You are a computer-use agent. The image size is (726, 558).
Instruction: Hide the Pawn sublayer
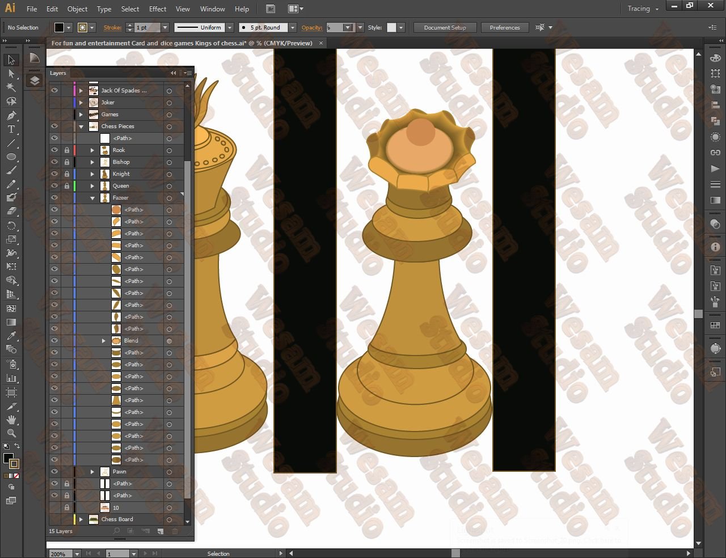pyautogui.click(x=54, y=472)
